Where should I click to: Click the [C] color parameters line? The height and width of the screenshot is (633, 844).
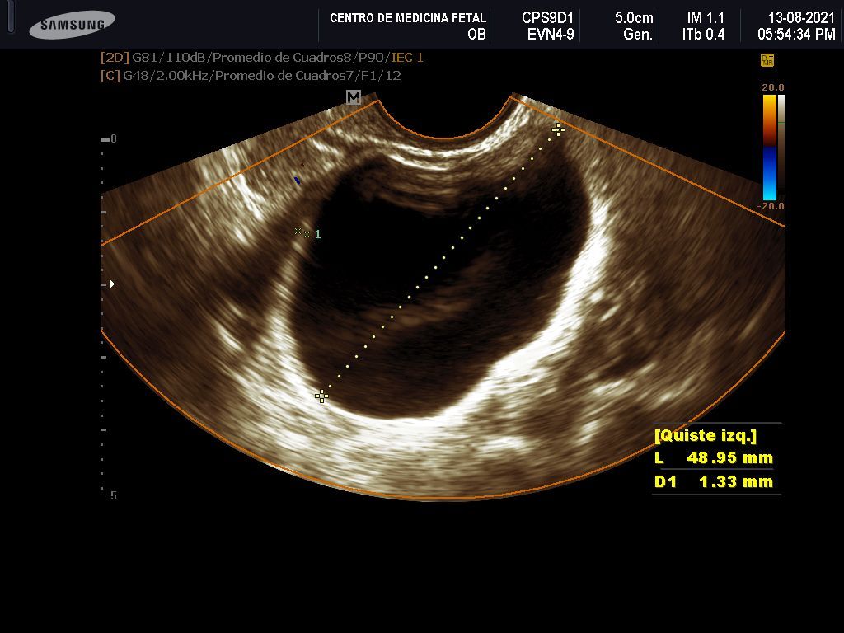[x=251, y=75]
